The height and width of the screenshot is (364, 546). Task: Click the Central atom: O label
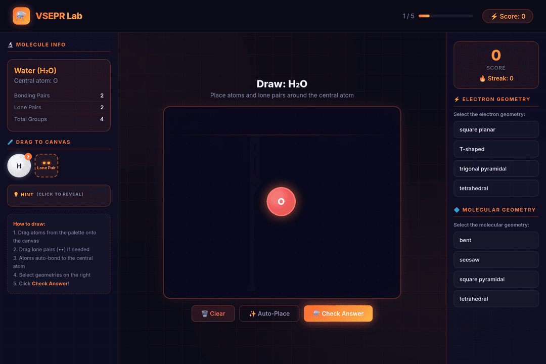click(36, 81)
